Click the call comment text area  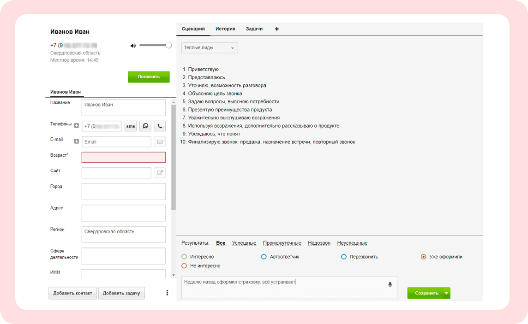[289, 288]
